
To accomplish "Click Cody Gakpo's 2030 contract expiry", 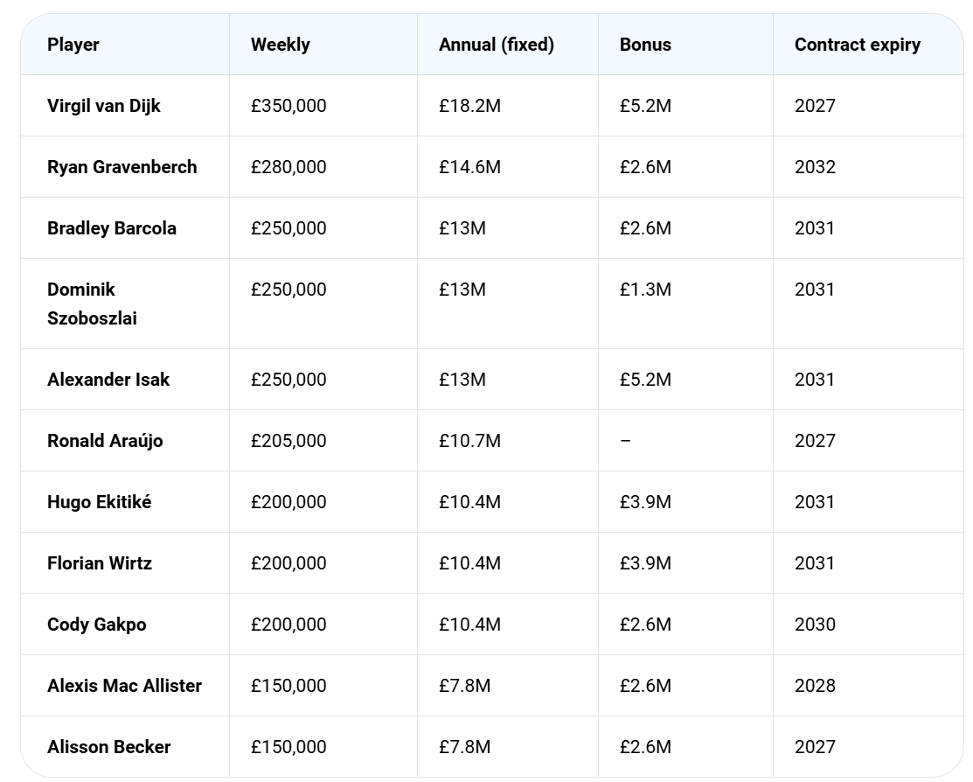I will pos(815,625).
